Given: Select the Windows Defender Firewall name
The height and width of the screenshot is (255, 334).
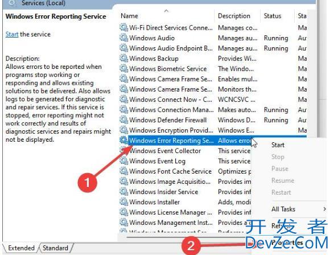Looking at the screenshot, I should (168, 120).
